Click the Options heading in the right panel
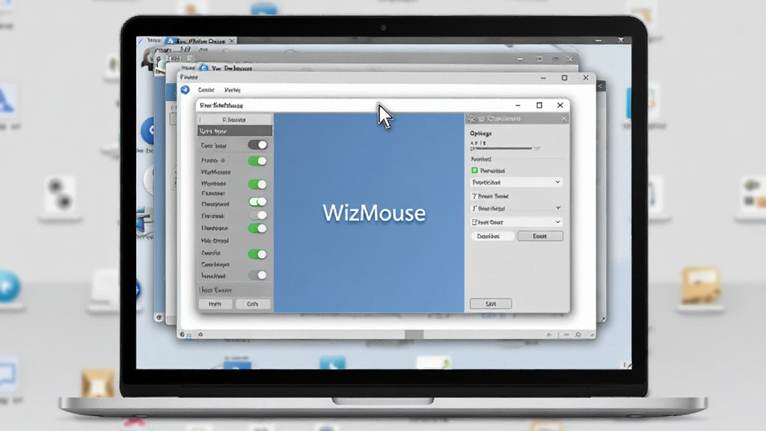 point(481,133)
